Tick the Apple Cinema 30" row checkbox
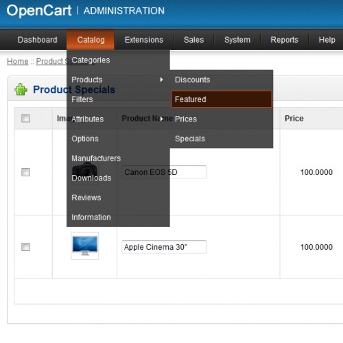The image size is (343, 343). pos(25,247)
